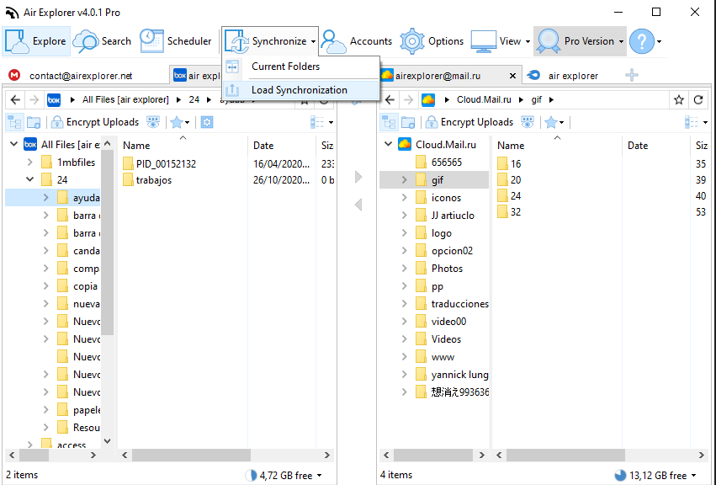Create new folder in left pane
This screenshot has width=716, height=485.
tap(34, 122)
